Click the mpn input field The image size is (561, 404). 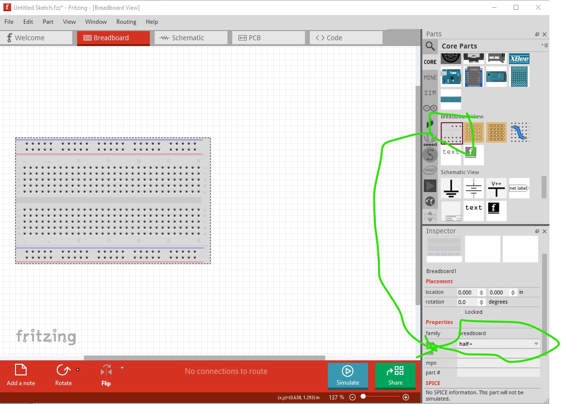[x=499, y=363]
